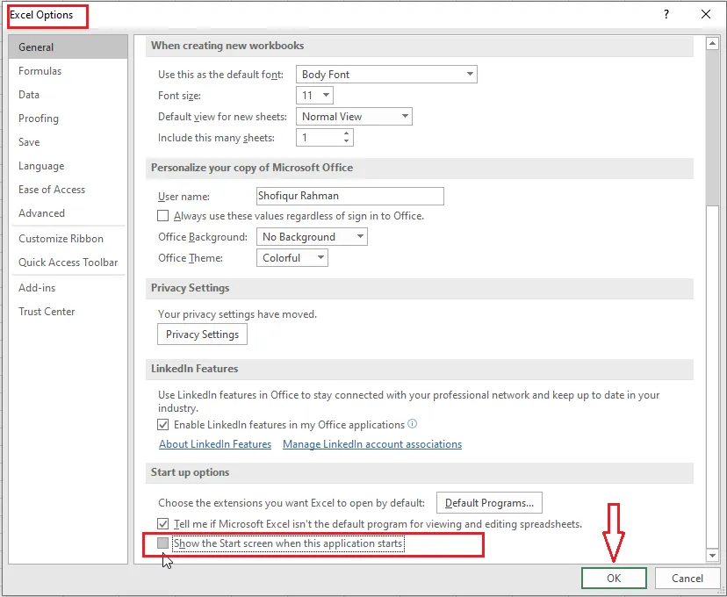
Task: Select Quick Access Toolbar category
Action: (68, 262)
